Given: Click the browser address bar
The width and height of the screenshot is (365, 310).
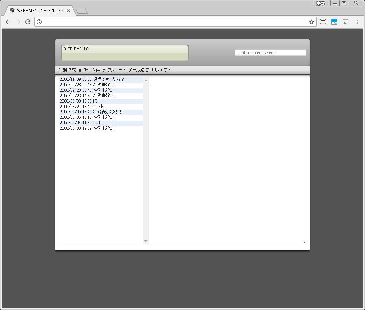Looking at the screenshot, I should point(175,22).
